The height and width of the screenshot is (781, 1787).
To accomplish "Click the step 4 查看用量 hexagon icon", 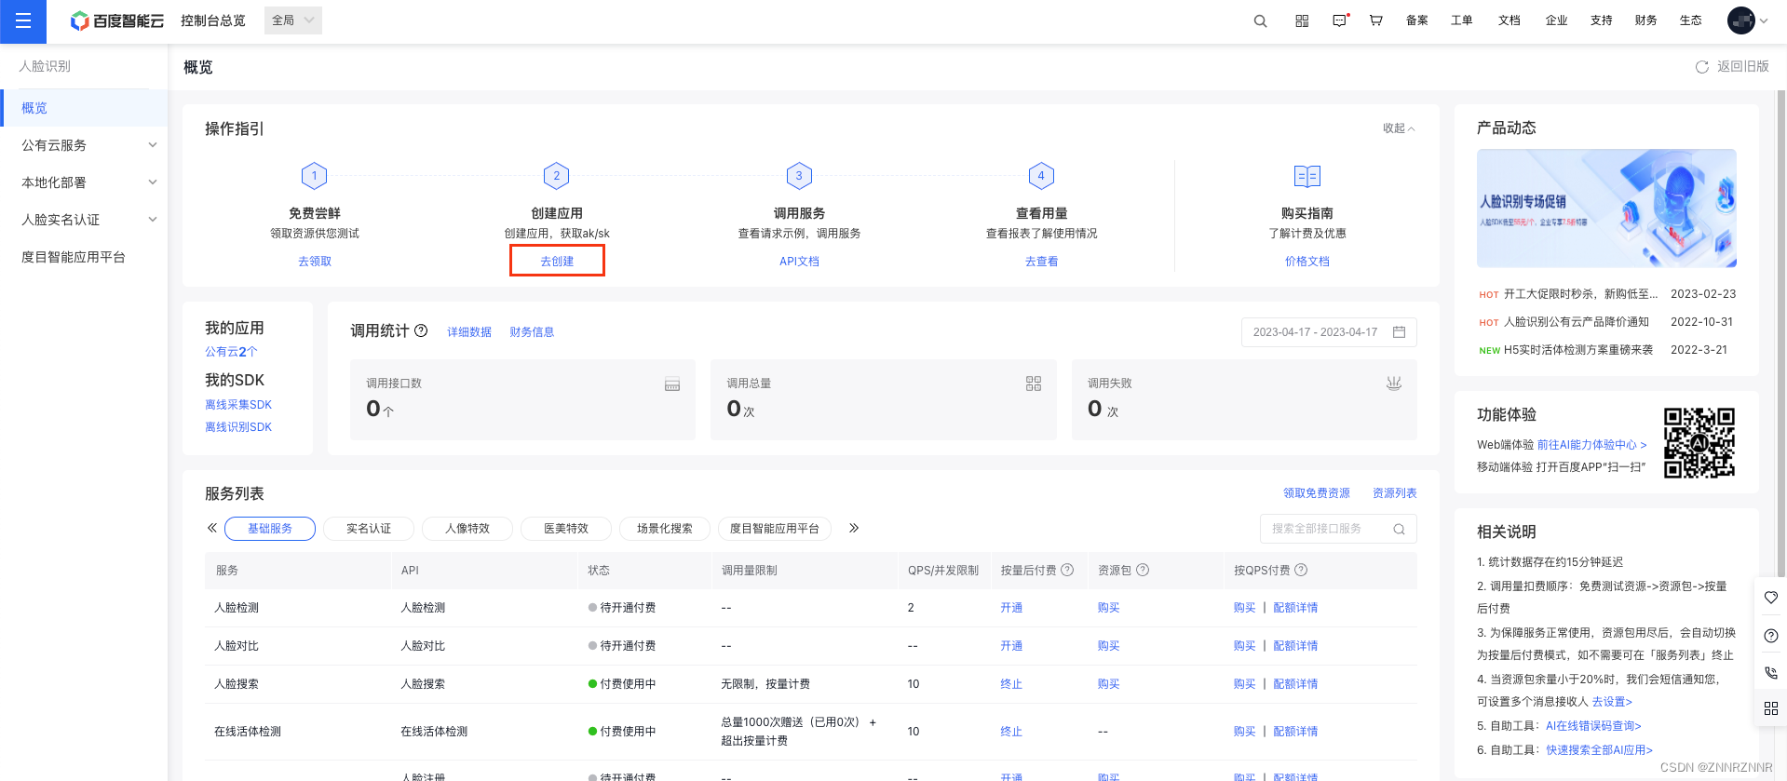I will point(1041,176).
